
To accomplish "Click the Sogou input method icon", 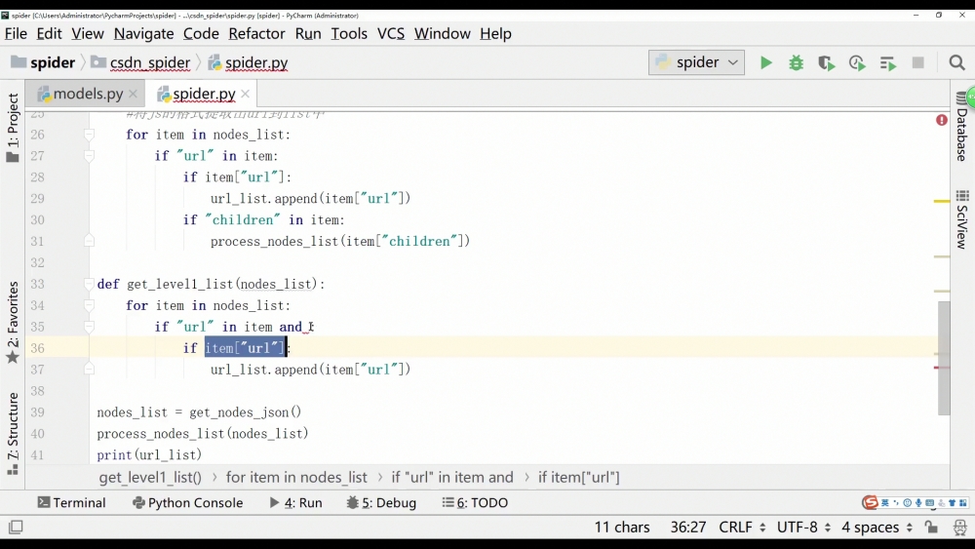I will pos(870,502).
